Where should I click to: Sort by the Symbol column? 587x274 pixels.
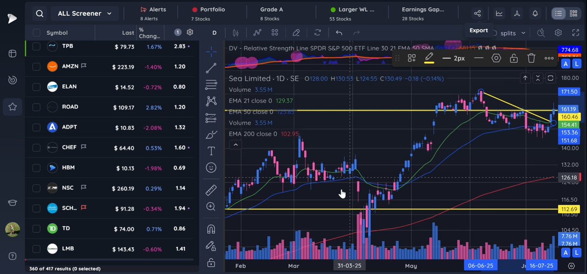click(57, 33)
